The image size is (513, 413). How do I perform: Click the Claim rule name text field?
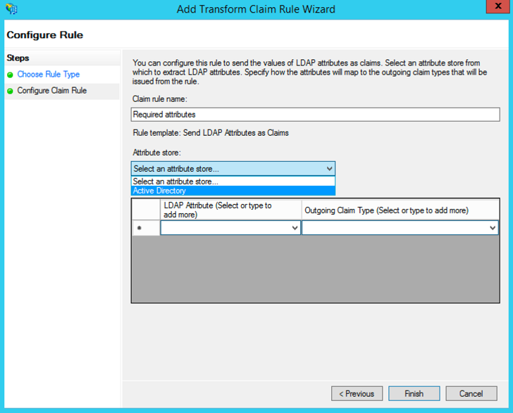315,114
